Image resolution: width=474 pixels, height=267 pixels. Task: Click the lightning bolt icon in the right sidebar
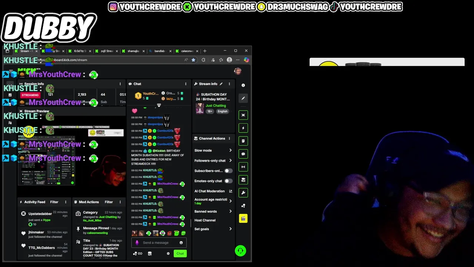tap(243, 128)
